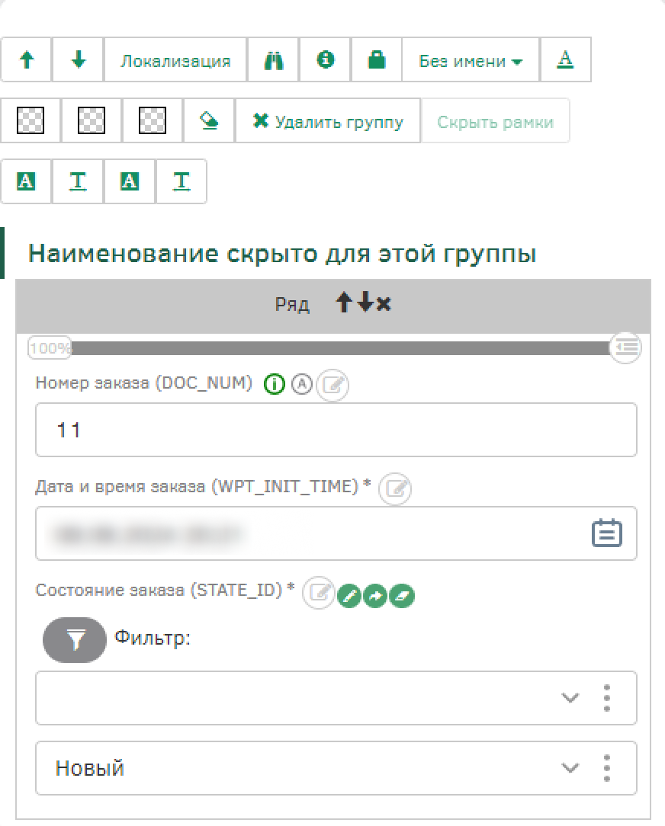Click the binoculars search icon
Screen dimensions: 665x826
pyautogui.click(x=274, y=61)
